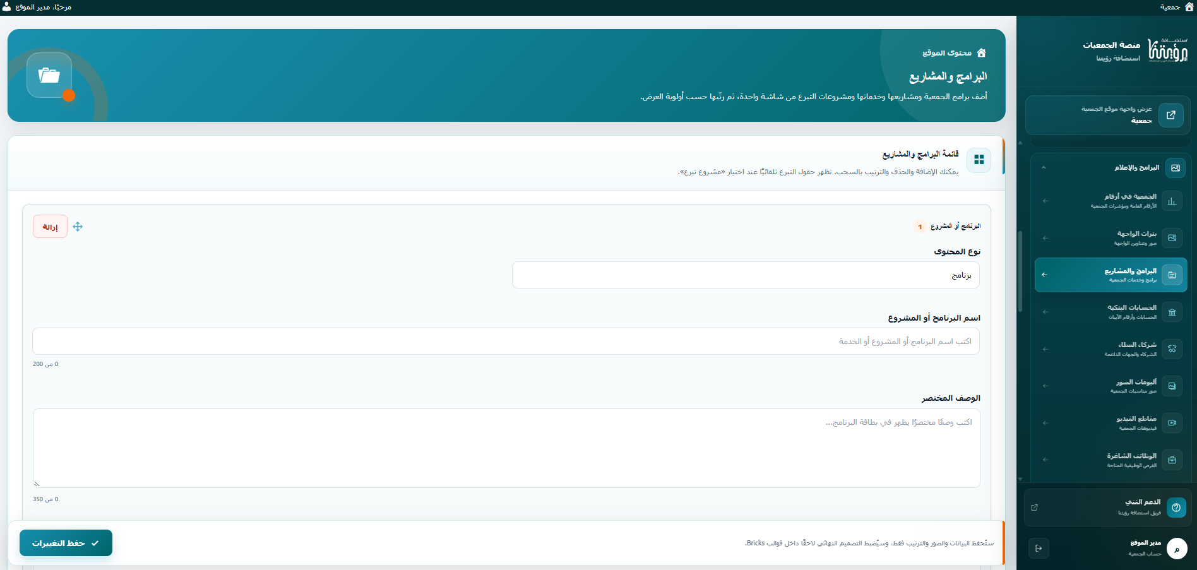Screen dimensions: 1197x570
Task: Click the الدعم الفني support link
Action: (x=1108, y=508)
